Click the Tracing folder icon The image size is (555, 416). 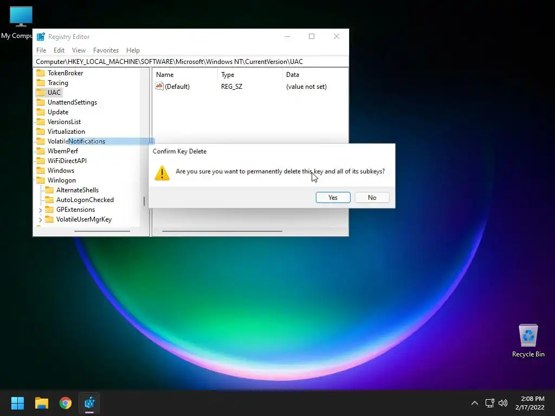click(41, 83)
